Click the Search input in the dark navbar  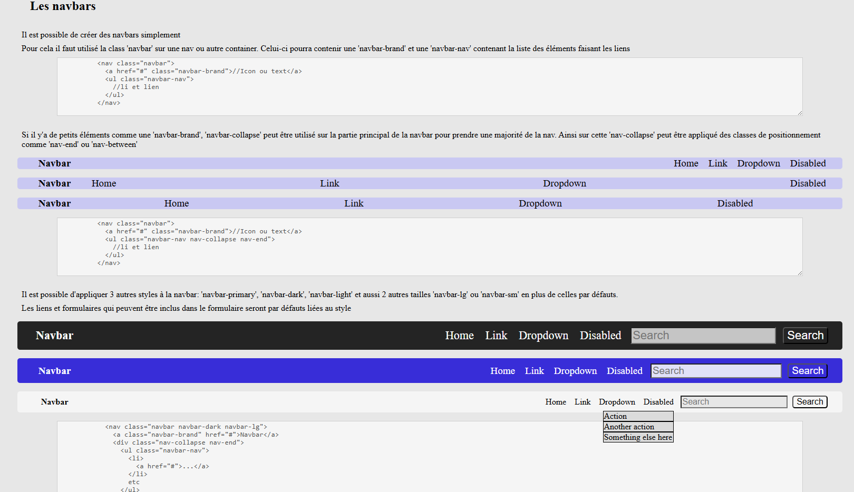[703, 336]
